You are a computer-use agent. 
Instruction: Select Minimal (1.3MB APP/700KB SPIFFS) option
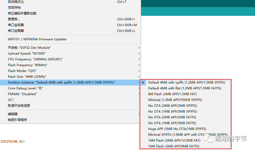186,100
